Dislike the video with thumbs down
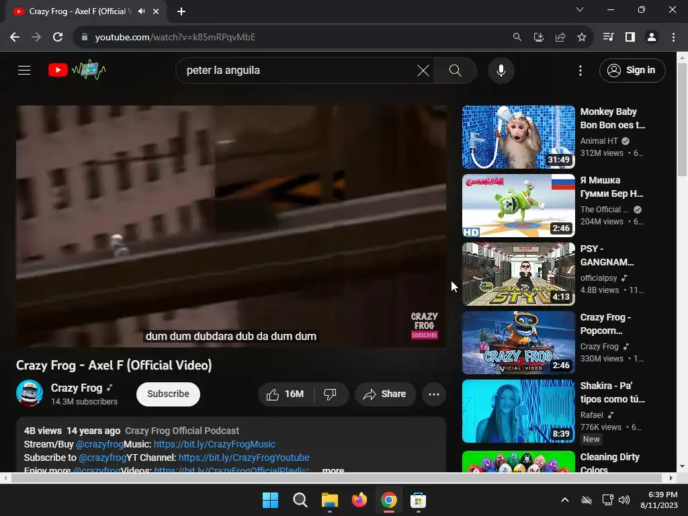This screenshot has height=516, width=688. (x=331, y=394)
